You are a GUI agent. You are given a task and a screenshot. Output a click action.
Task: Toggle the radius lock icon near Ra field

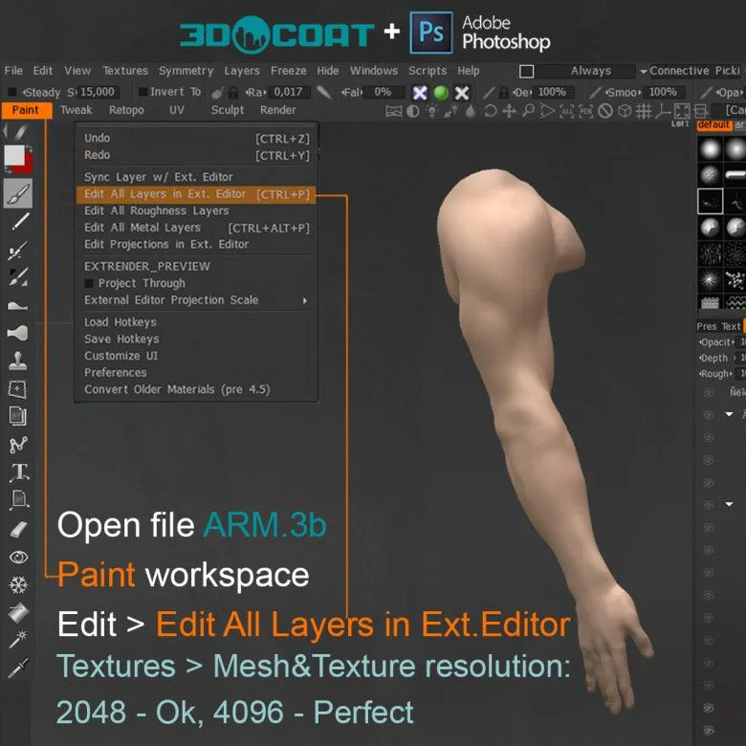[x=233, y=93]
